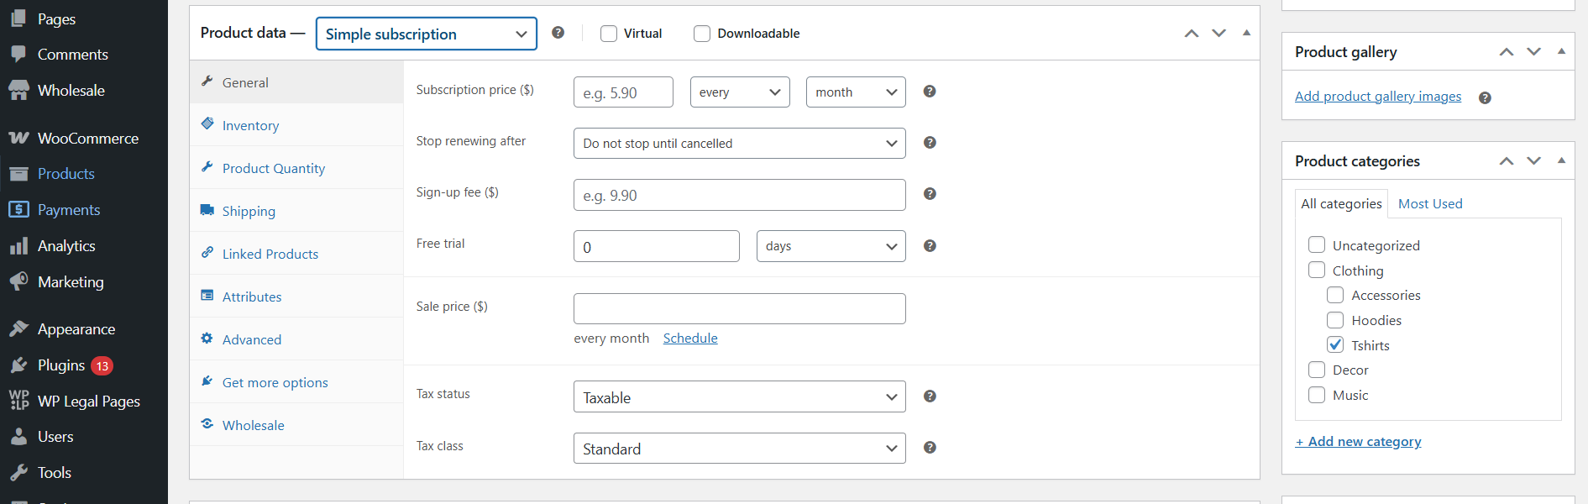Open the Linked Products tab
This screenshot has height=504, width=1588.
pyautogui.click(x=296, y=254)
